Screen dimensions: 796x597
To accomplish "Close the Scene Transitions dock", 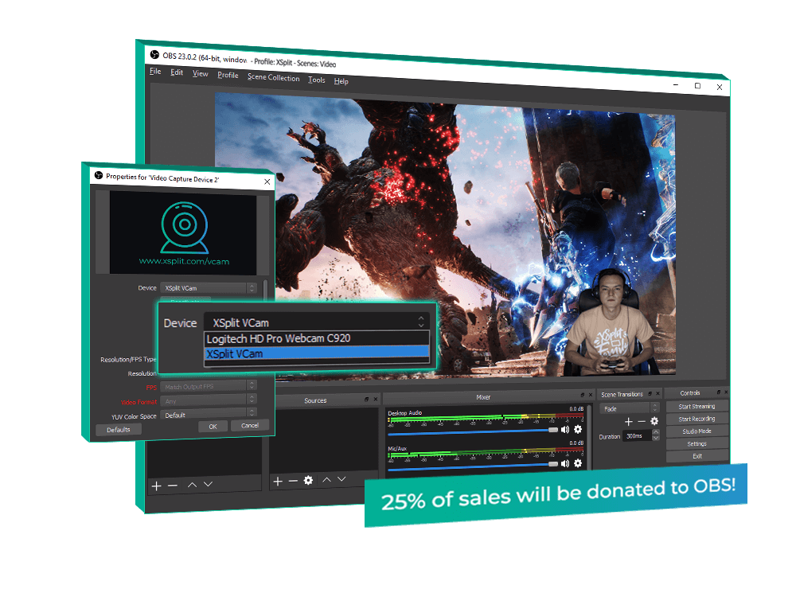I will [x=658, y=393].
